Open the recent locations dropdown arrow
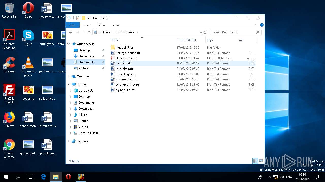The image size is (325, 182). pyautogui.click(x=84, y=32)
